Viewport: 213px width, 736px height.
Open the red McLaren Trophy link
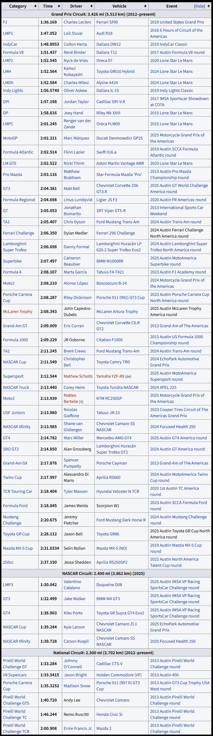(17, 312)
